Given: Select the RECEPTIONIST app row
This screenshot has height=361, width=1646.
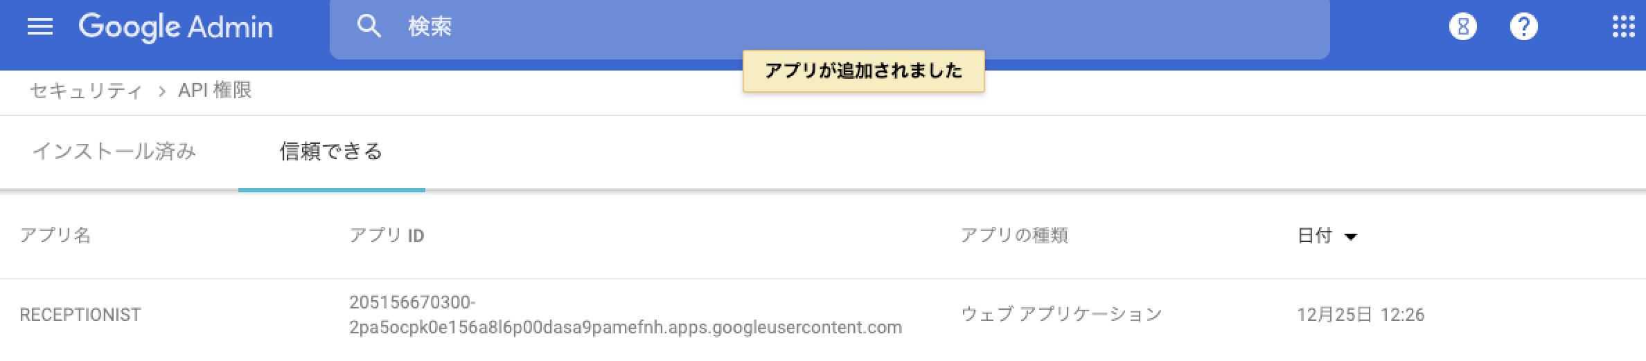Looking at the screenshot, I should (x=80, y=315).
